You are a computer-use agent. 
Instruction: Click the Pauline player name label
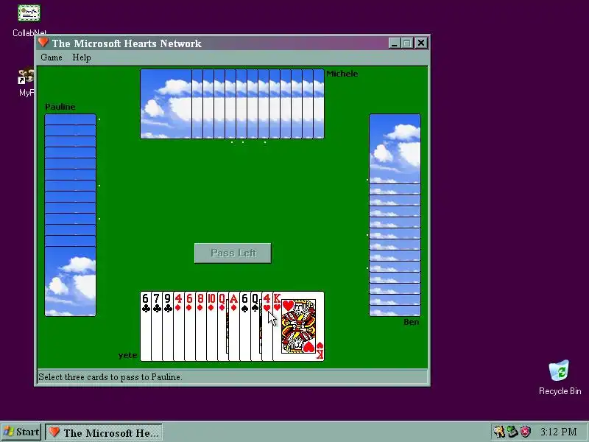coord(60,107)
